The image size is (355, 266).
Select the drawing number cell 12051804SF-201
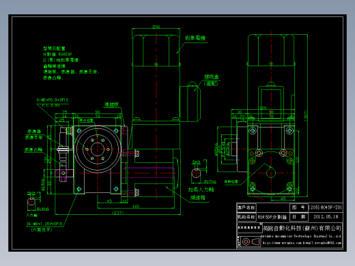pyautogui.click(x=325, y=207)
